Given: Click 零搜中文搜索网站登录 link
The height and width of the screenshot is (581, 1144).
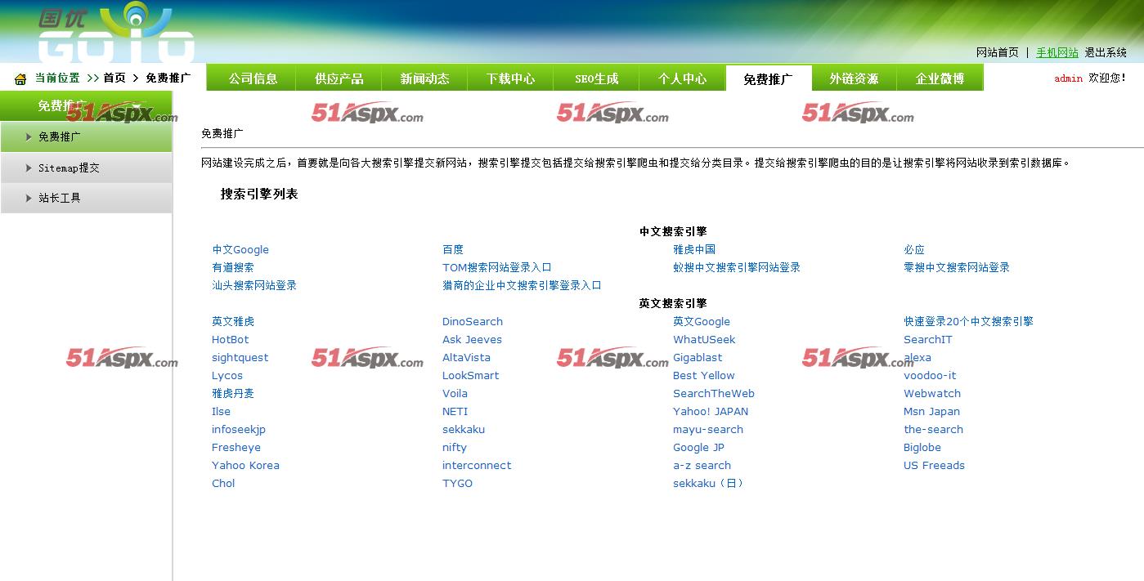Looking at the screenshot, I should (957, 268).
